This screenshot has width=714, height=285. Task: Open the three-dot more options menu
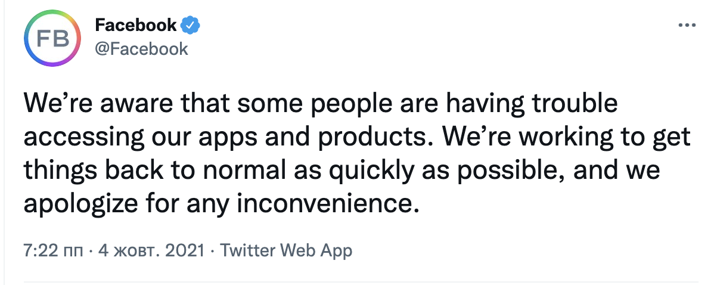point(687,26)
